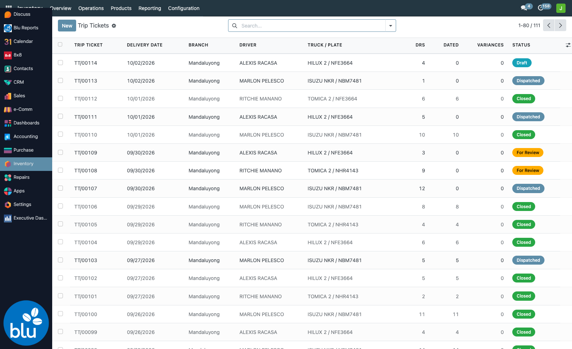Viewport: 572px width, 349px height.
Task: Open Blu Reports app icon
Action: [8, 28]
